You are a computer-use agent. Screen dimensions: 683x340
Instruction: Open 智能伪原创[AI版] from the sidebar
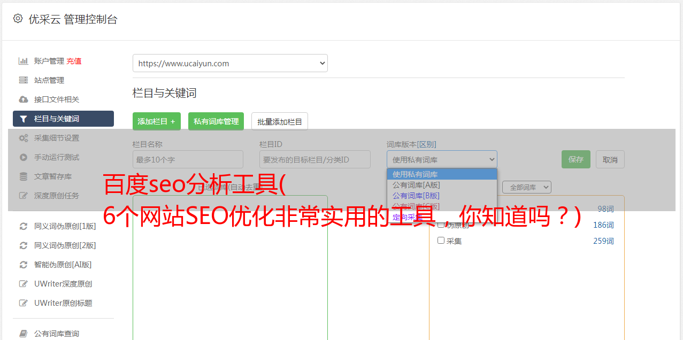click(63, 265)
